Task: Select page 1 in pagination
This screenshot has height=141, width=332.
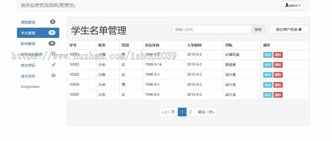Action: tap(182, 112)
